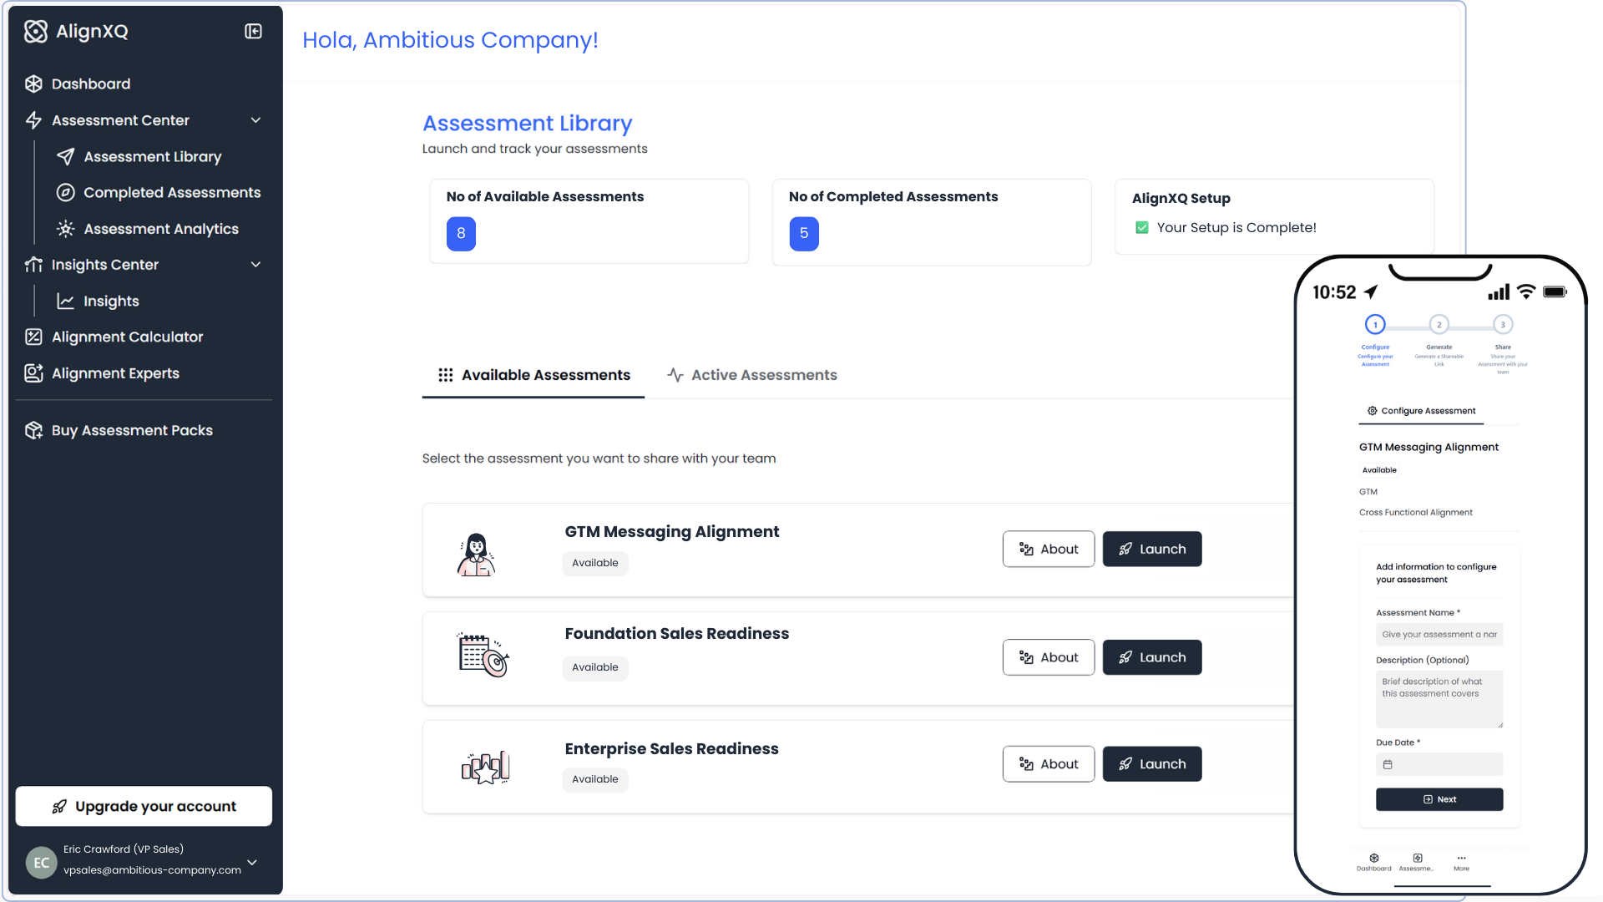This screenshot has height=902, width=1603.
Task: Open Assessment Analytics sidebar item
Action: click(x=160, y=229)
